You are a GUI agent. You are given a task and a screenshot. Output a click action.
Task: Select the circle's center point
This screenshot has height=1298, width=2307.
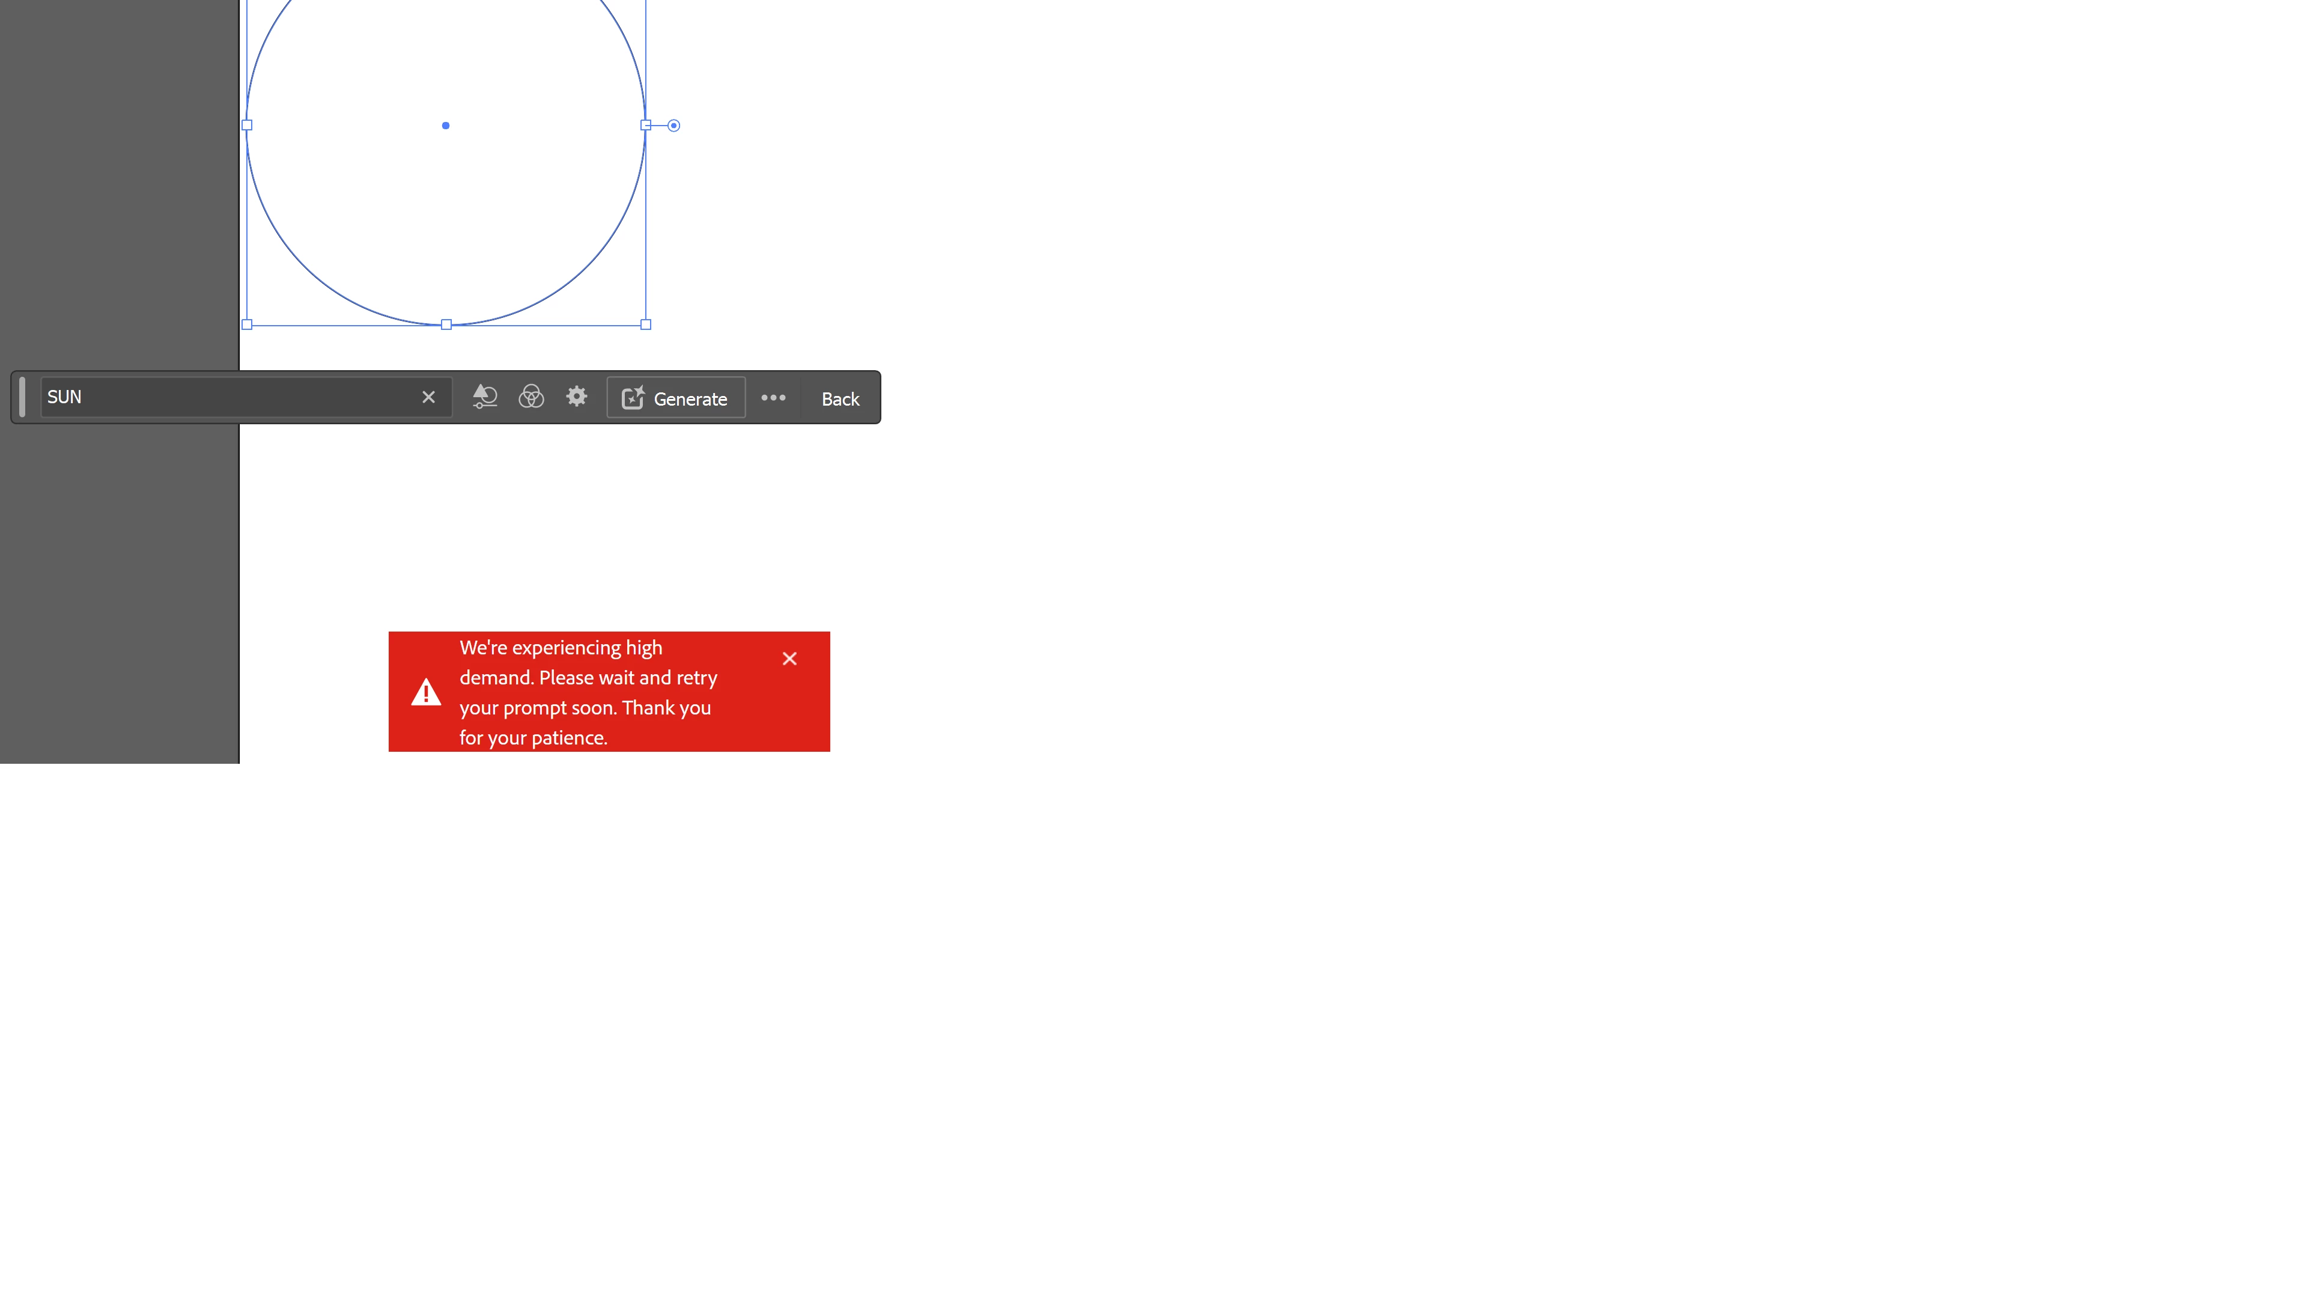click(445, 126)
